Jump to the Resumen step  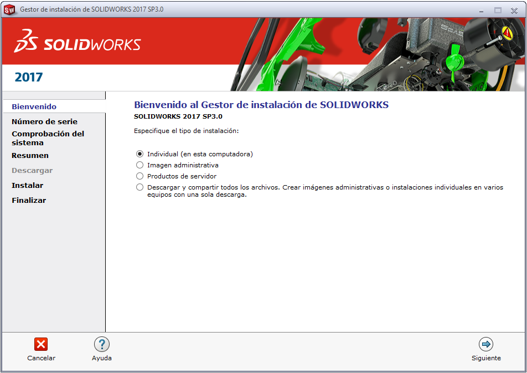(30, 156)
